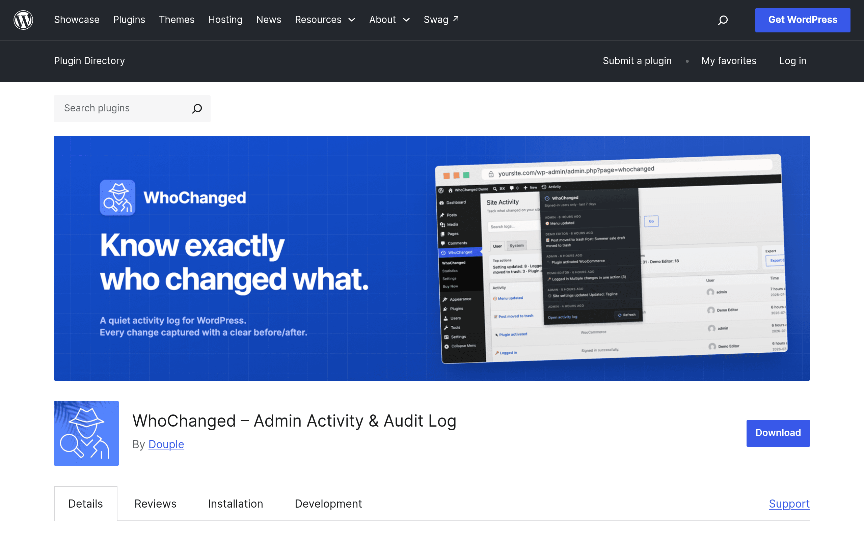Open the Swag external link
864x540 pixels.
tap(441, 20)
